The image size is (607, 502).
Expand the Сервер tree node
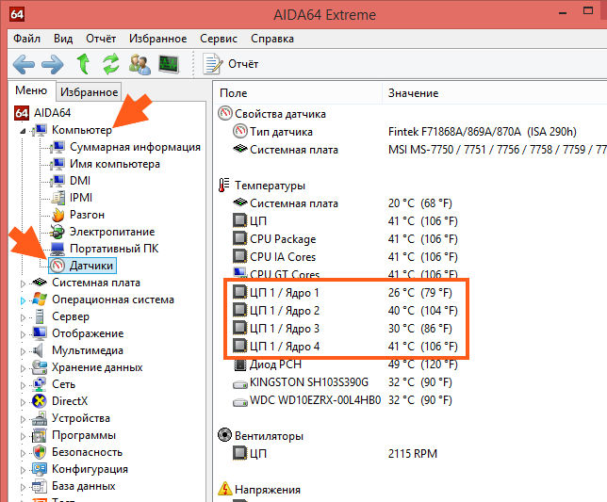tap(23, 317)
